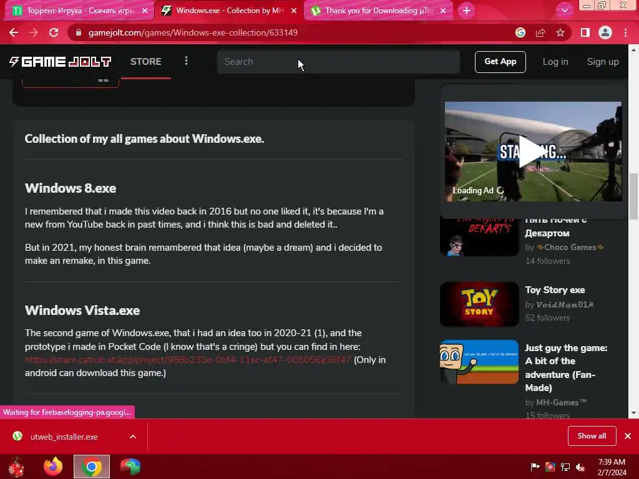
Task: Click the Game Jolt logo
Action: (x=61, y=62)
